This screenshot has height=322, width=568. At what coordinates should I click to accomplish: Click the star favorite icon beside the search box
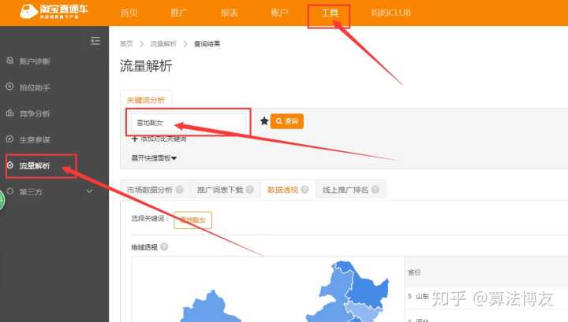pyautogui.click(x=264, y=120)
